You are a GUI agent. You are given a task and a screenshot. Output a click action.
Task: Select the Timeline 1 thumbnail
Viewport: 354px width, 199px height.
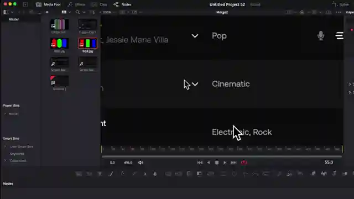point(59,81)
